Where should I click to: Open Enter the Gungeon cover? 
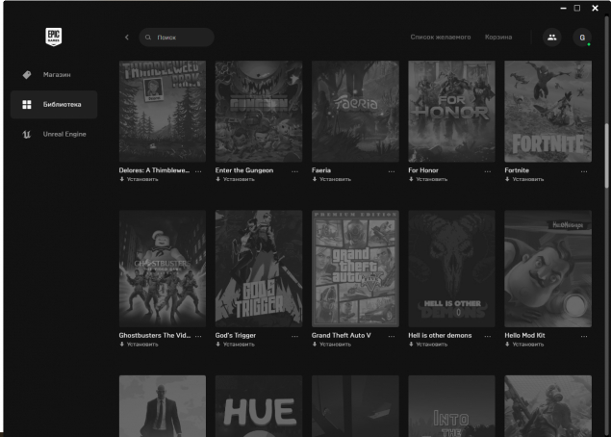(x=259, y=111)
